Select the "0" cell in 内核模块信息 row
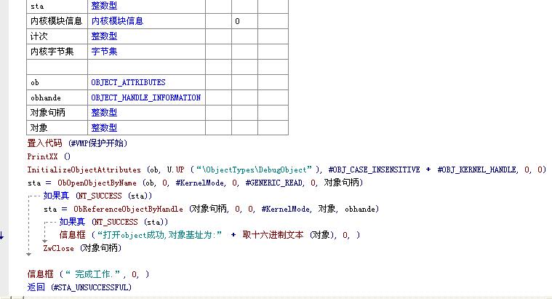This screenshot has height=299, width=552. tap(244, 21)
